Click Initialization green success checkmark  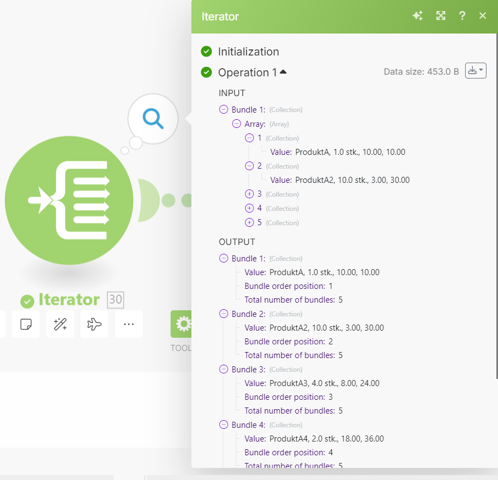click(x=206, y=51)
